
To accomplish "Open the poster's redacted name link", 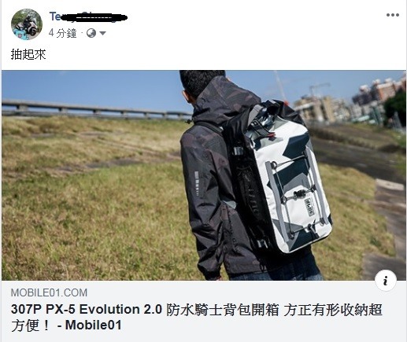I will point(88,17).
